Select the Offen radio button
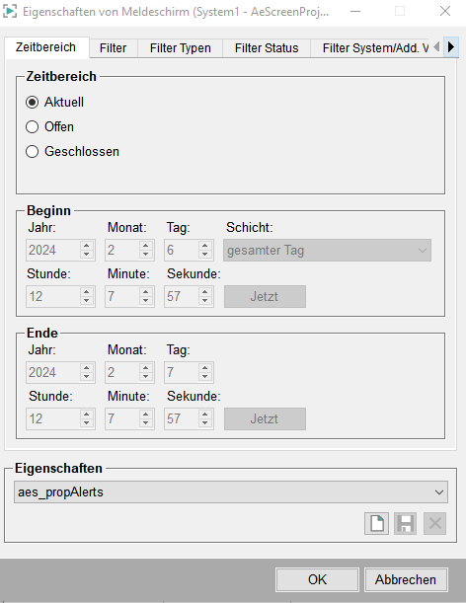466x603 pixels. (32, 127)
